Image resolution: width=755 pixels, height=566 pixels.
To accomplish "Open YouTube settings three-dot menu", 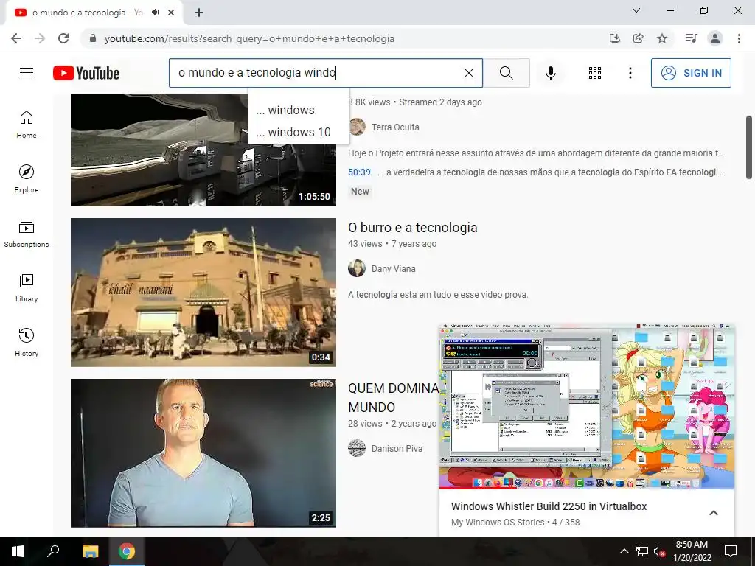I will click(630, 73).
